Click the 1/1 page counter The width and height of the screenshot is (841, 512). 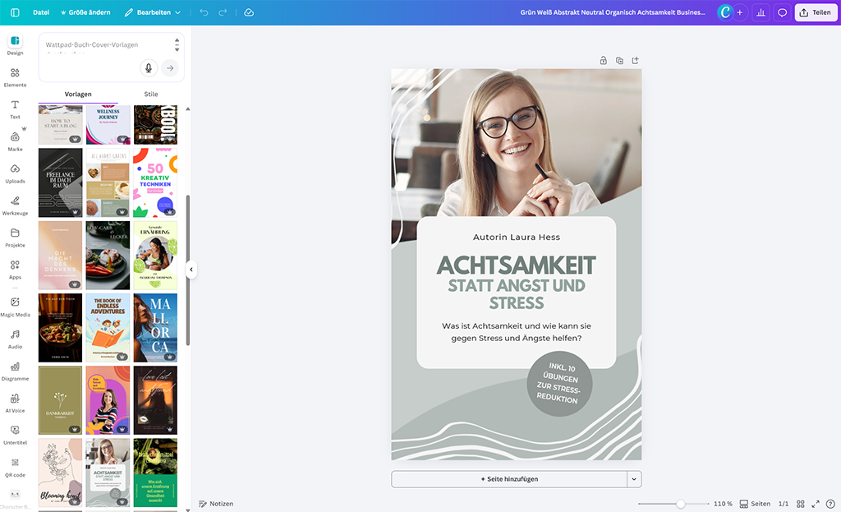784,504
